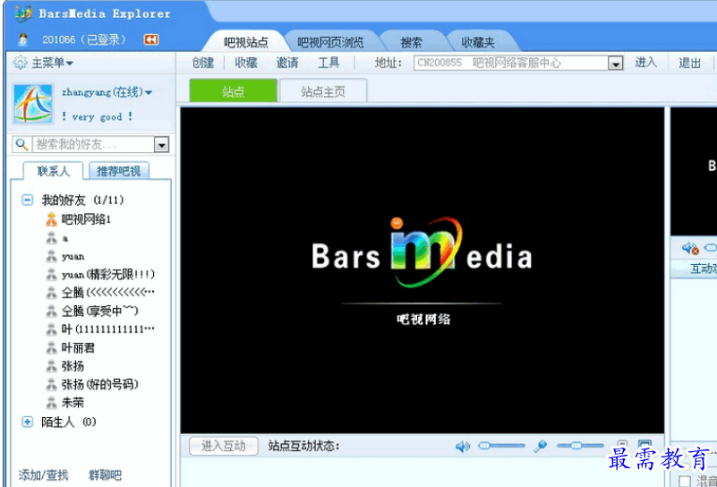Adjust the microphone level slider
The height and width of the screenshot is (487, 717).
(580, 446)
